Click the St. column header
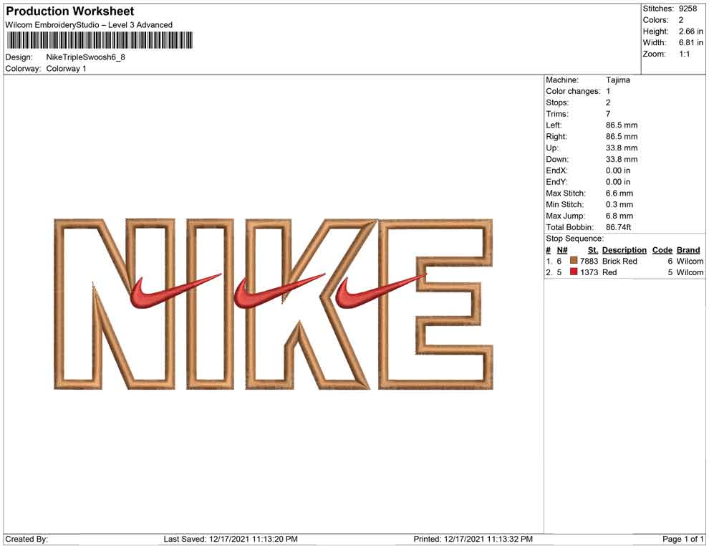 click(592, 250)
